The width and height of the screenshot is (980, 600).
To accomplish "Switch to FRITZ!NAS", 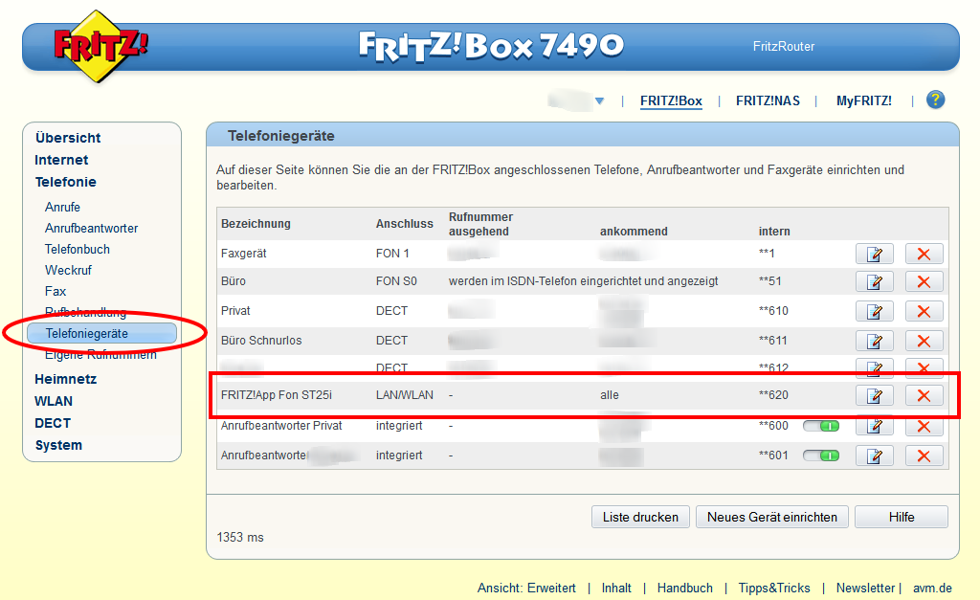I will coord(768,101).
